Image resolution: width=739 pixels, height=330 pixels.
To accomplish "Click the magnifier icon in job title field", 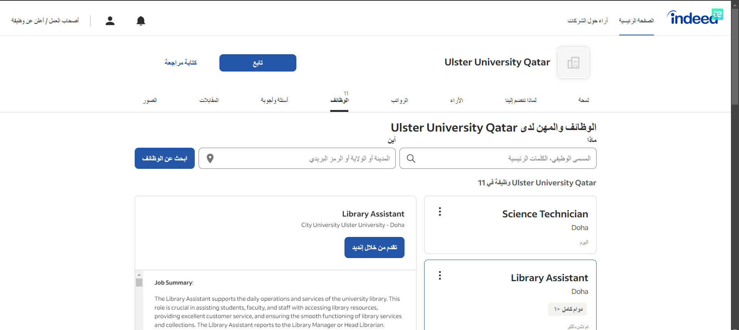I will coord(411,158).
